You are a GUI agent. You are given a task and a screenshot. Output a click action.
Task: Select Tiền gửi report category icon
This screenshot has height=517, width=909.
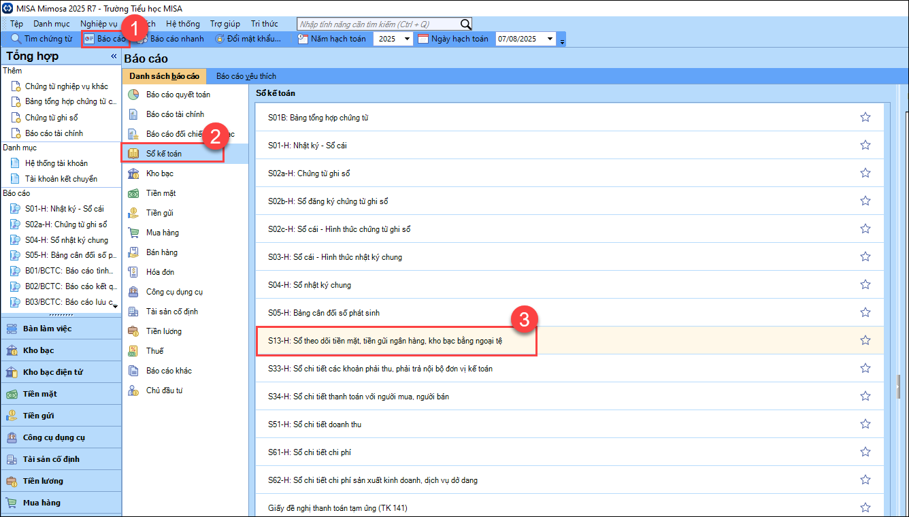(133, 213)
